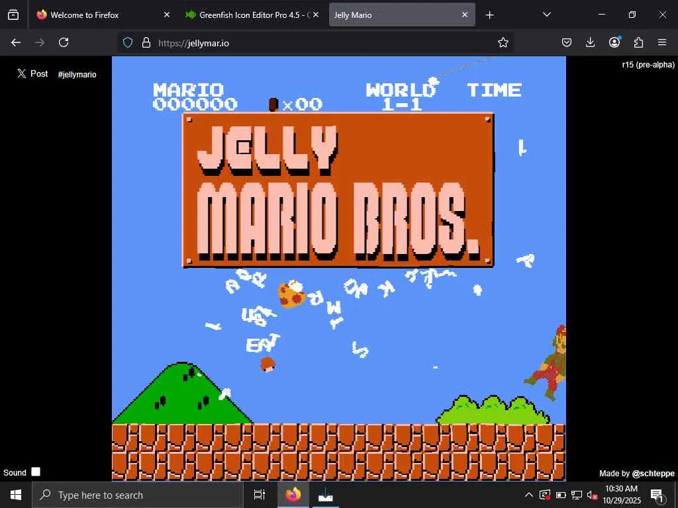Viewport: 678px width, 508px height.
Task: Open the Downloads panel
Action: (x=590, y=42)
